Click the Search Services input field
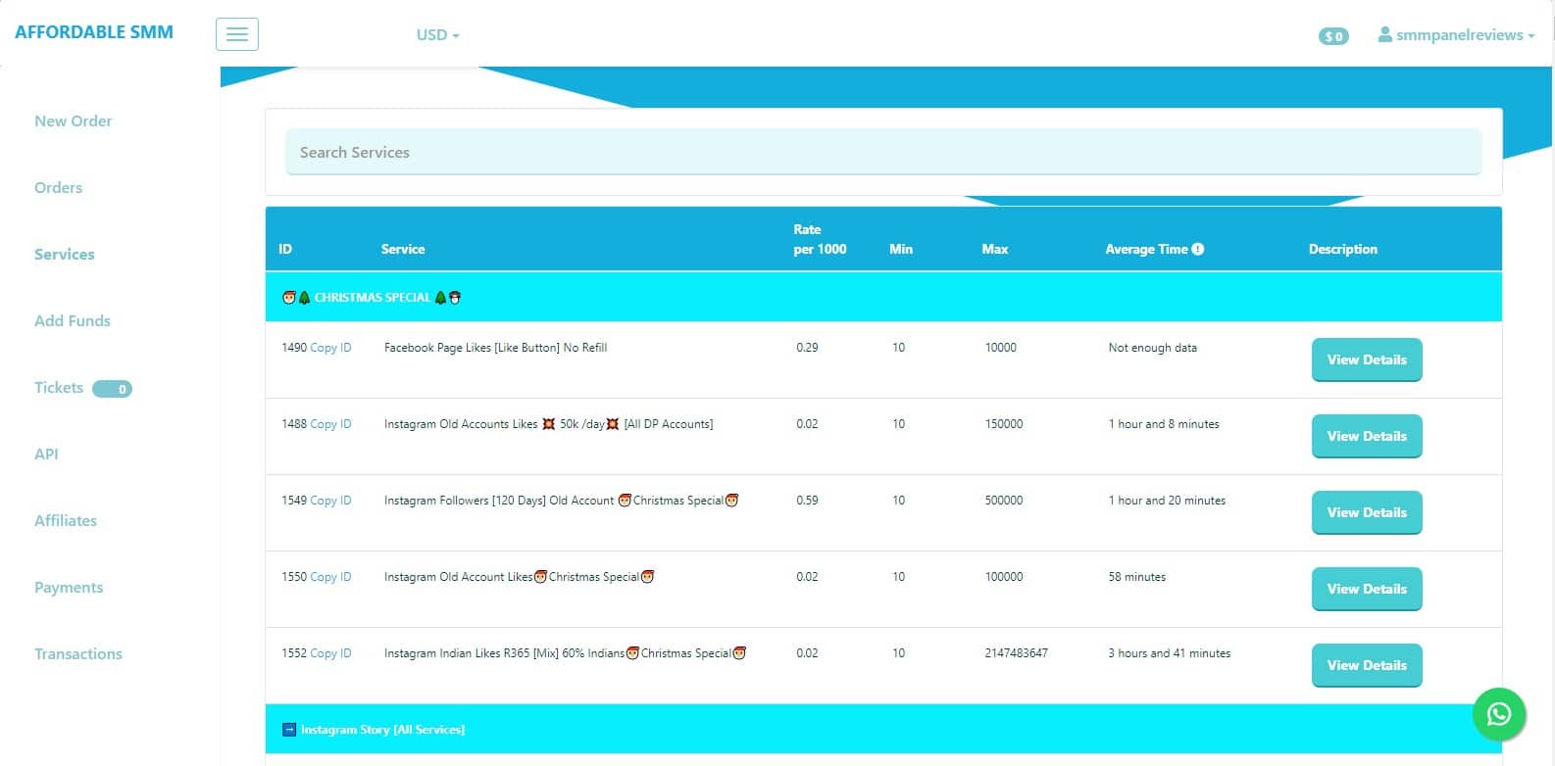The width and height of the screenshot is (1555, 766). pos(882,153)
